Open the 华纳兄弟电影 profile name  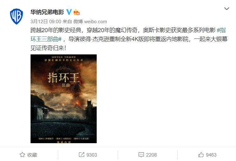[x=47, y=12]
